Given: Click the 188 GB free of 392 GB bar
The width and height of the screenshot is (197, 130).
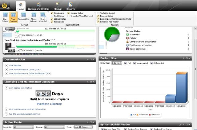Looking at the screenshot, I should click(x=55, y=46).
